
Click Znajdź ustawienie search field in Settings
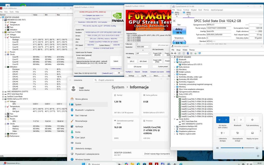tap(122, 80)
